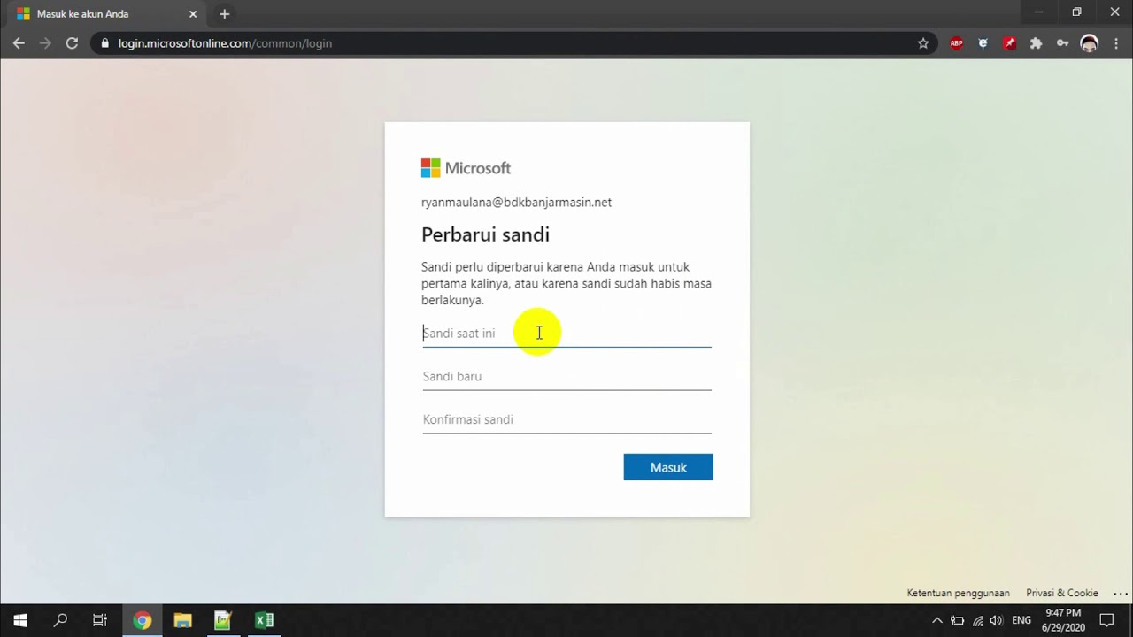Click the Microsoft logo
This screenshot has width=1133, height=637.
point(466,168)
